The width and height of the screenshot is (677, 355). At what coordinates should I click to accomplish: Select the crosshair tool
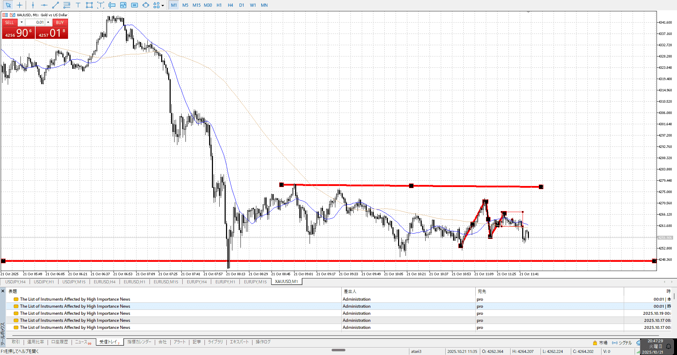pos(19,5)
